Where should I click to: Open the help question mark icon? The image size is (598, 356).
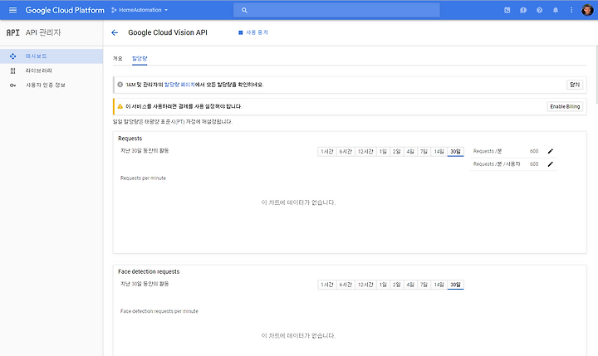pos(539,10)
